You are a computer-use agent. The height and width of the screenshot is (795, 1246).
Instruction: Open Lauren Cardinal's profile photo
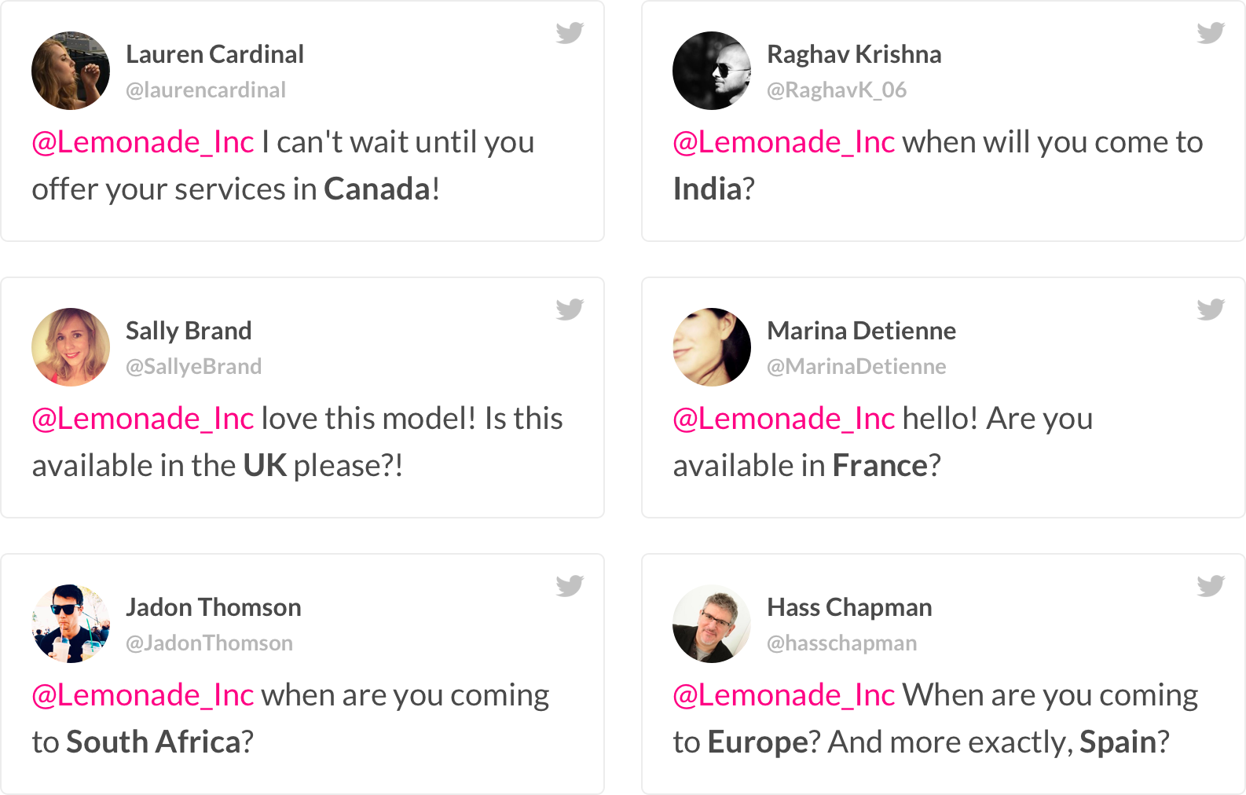[x=71, y=71]
